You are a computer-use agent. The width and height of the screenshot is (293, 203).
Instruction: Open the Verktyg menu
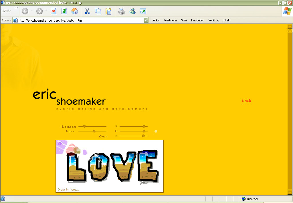coord(213,20)
